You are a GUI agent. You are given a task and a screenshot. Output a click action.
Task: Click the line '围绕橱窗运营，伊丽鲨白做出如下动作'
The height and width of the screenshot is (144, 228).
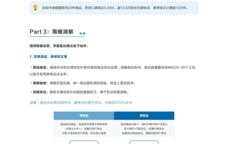(58, 46)
